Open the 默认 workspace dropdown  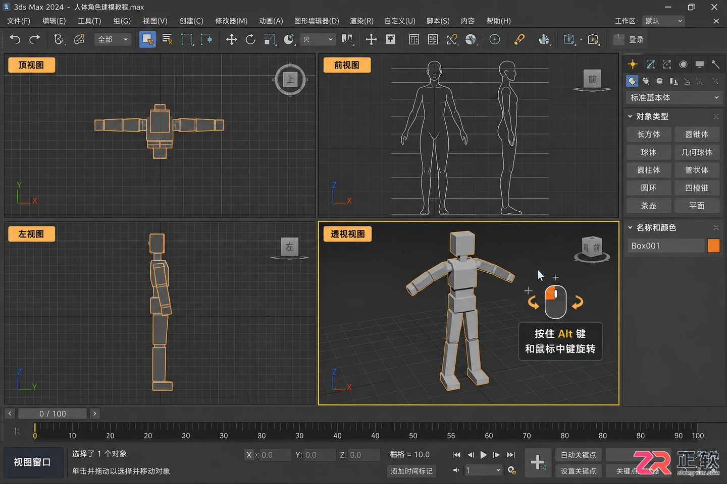(663, 21)
